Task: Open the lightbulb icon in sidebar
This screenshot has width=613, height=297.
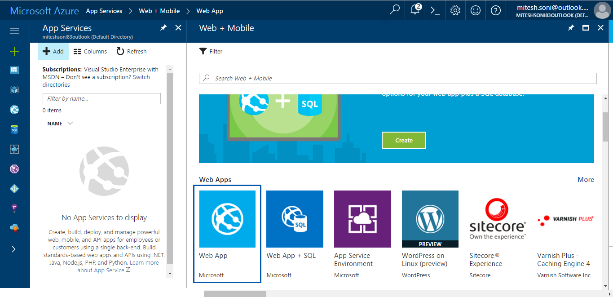Action: point(14,208)
